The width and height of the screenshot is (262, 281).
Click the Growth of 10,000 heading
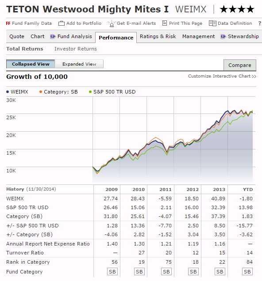point(37,77)
